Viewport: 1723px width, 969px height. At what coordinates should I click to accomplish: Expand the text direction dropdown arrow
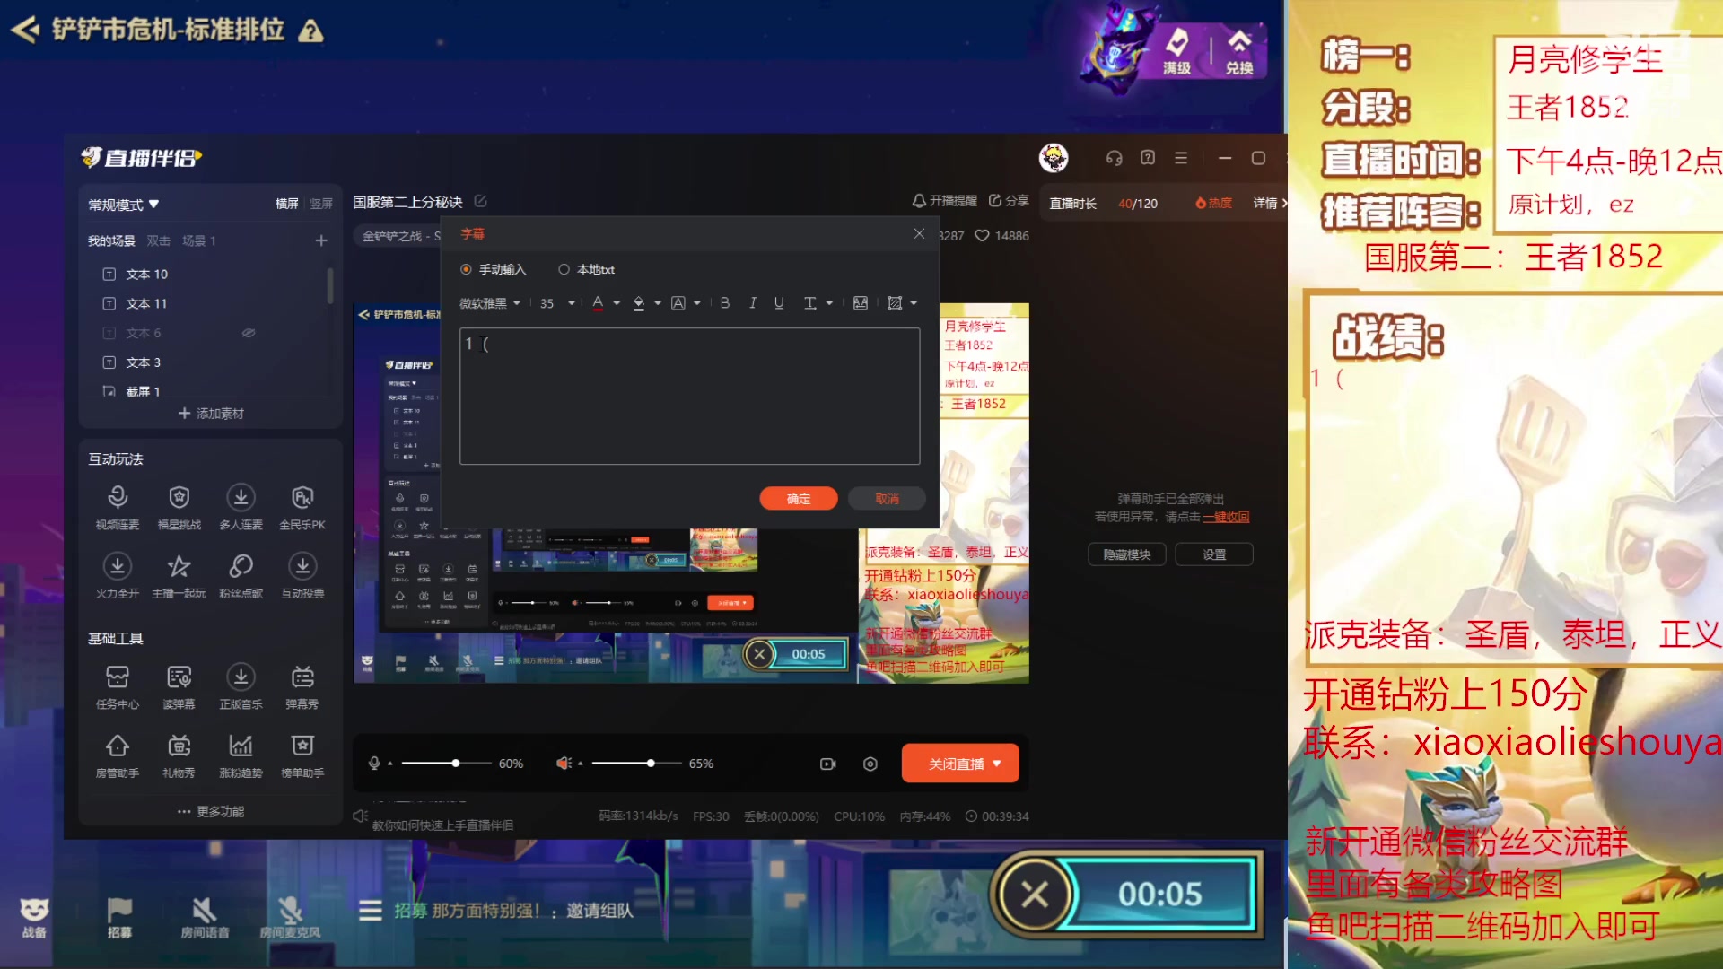tap(829, 303)
